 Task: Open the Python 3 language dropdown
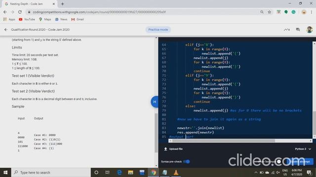303,149
